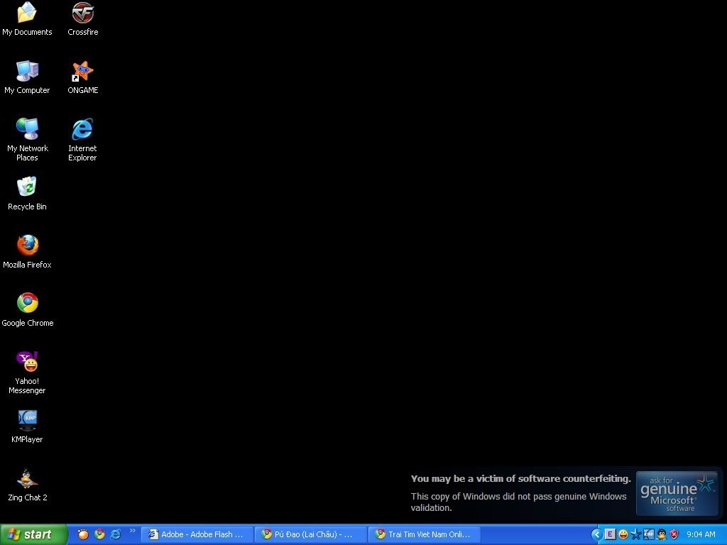Image resolution: width=727 pixels, height=545 pixels.
Task: Click red security shield tray icon
Action: pos(674,535)
